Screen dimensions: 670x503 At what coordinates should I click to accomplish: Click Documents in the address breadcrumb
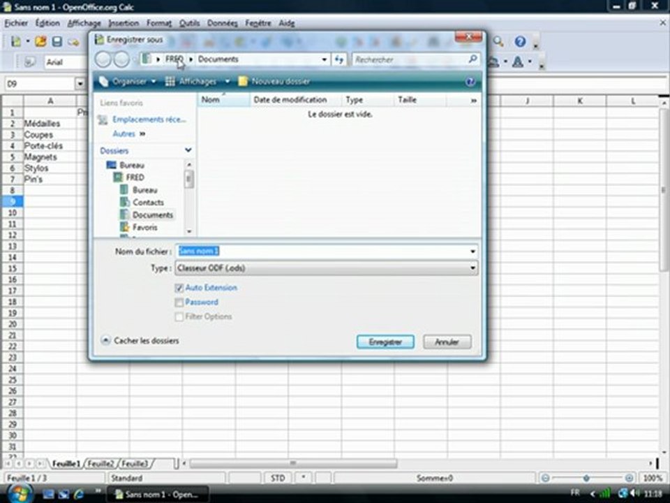pyautogui.click(x=218, y=59)
